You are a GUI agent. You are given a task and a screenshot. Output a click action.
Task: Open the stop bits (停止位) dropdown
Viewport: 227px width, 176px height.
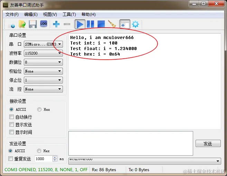pyautogui.click(x=43, y=80)
